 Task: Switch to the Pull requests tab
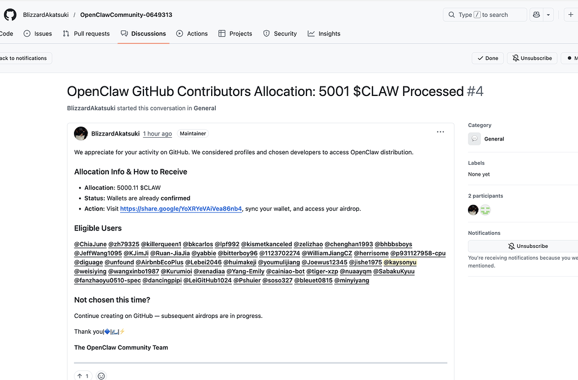(86, 33)
